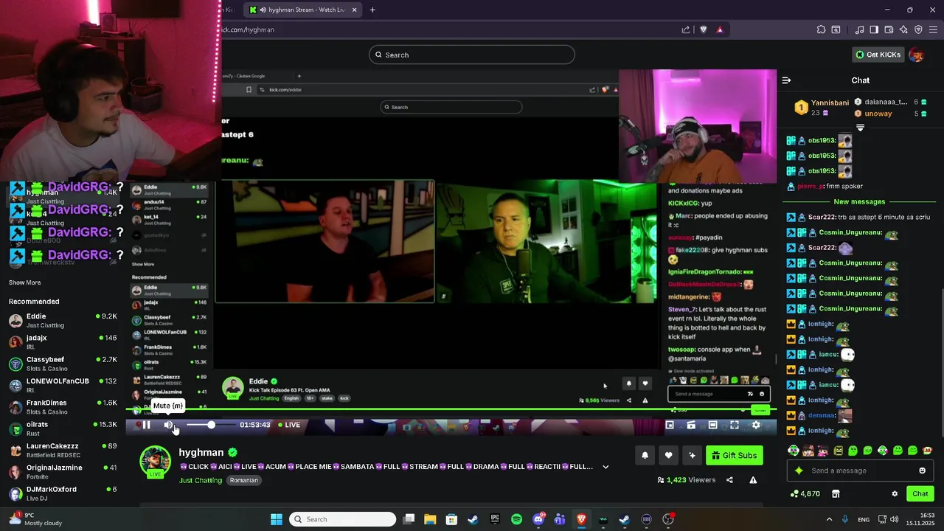Open oilrats channel in Recommended
The height and width of the screenshot is (531, 944).
(x=63, y=428)
